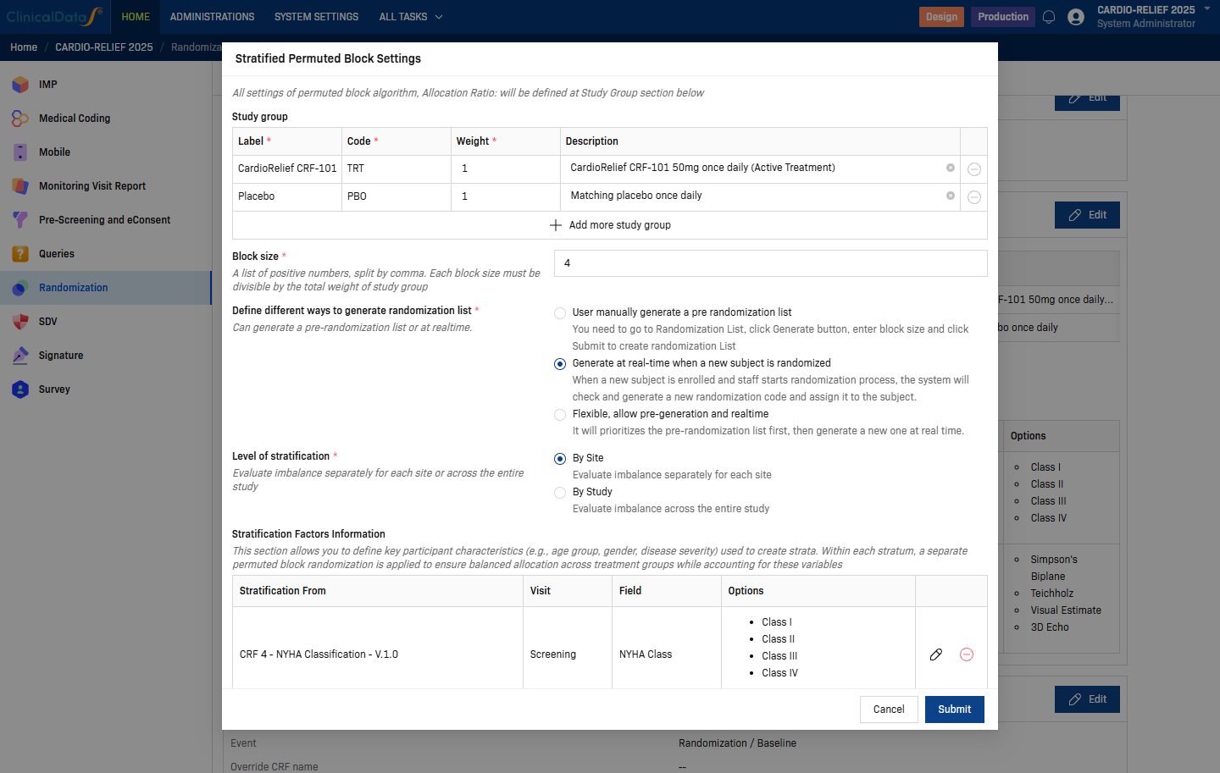The width and height of the screenshot is (1220, 773).
Task: Open the SYSTEM SETTINGS menu
Action: pyautogui.click(x=316, y=17)
